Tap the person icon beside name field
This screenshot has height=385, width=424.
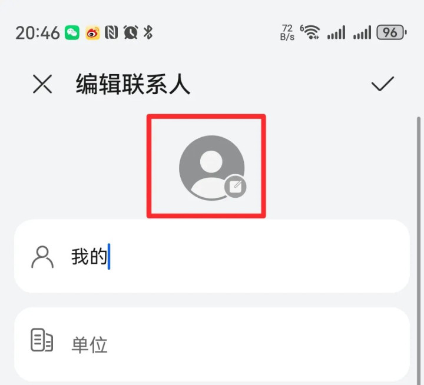(x=42, y=257)
